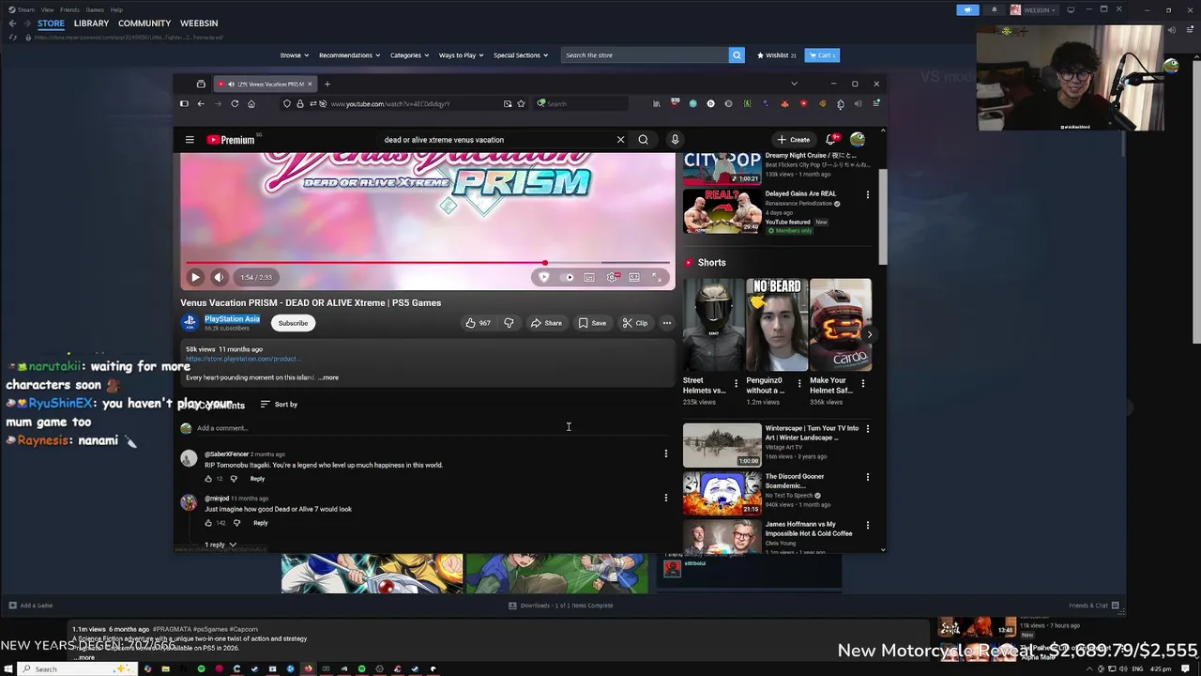Screen dimensions: 1201x676
Task: Click Steam Search the store field
Action: point(645,55)
